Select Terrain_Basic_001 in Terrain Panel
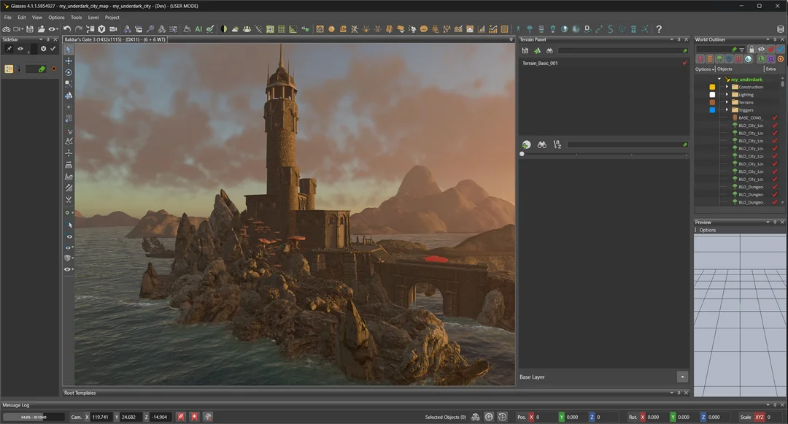Image resolution: width=788 pixels, height=424 pixels. (540, 63)
